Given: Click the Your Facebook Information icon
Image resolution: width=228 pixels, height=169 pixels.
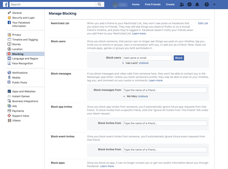Looking at the screenshot, I should [9, 22].
